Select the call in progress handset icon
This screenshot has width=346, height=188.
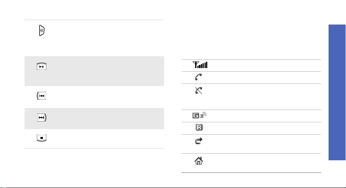199,77
